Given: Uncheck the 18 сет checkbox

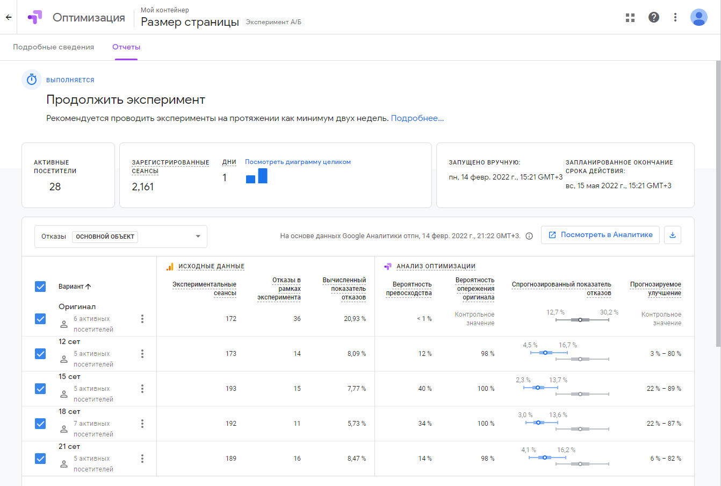Looking at the screenshot, I should [40, 424].
